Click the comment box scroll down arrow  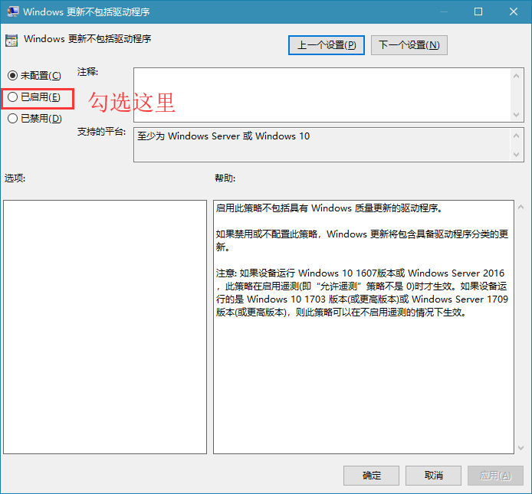click(x=516, y=115)
